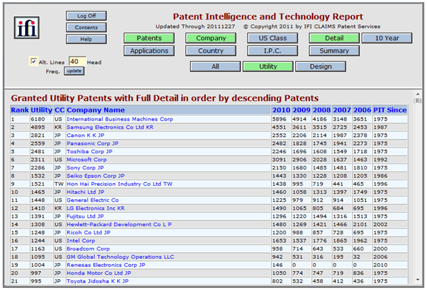Click PIT Since value 2002 for Hewlett-Packard
The image size is (427, 290).
click(380, 224)
